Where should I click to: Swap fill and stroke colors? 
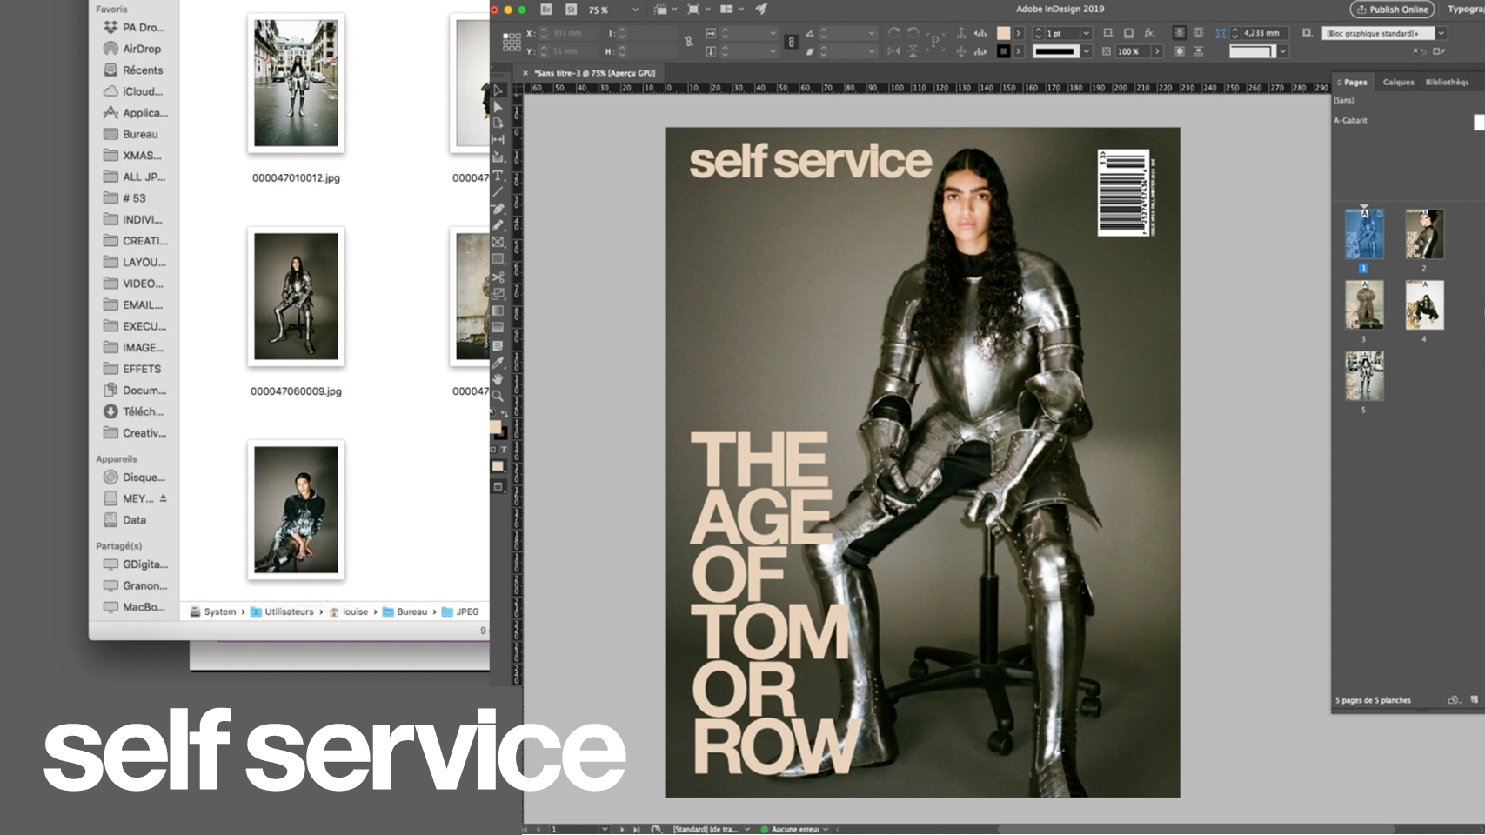pyautogui.click(x=505, y=414)
